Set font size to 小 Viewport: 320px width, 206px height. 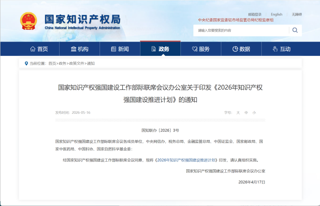[x=254, y=113]
